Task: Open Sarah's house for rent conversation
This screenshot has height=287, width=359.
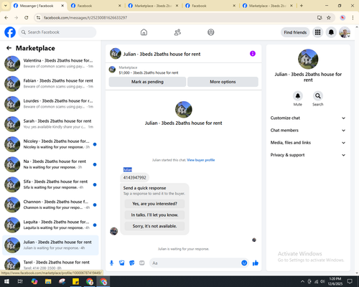Action: tap(50, 124)
